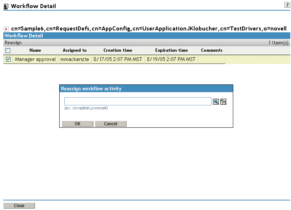Click the red workflow definition icon

coord(6,29)
